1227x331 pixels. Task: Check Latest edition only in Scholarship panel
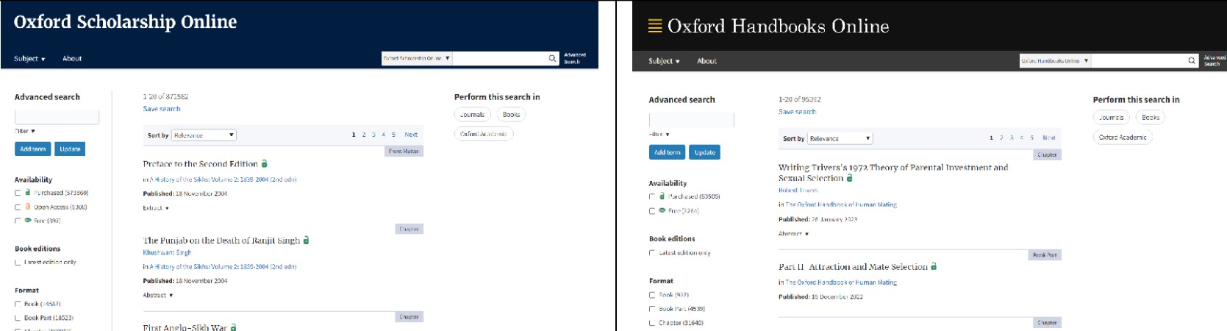coord(18,262)
